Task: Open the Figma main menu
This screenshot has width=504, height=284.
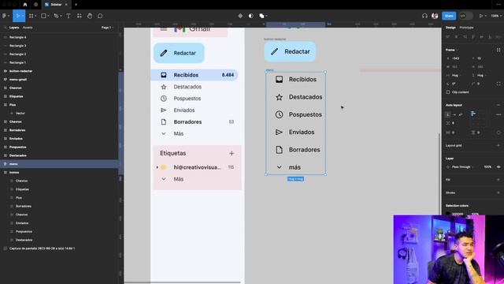Action: (x=5, y=16)
